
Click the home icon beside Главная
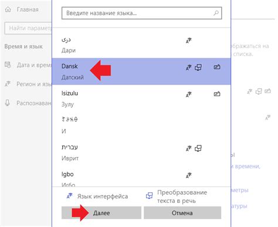(x=8, y=9)
